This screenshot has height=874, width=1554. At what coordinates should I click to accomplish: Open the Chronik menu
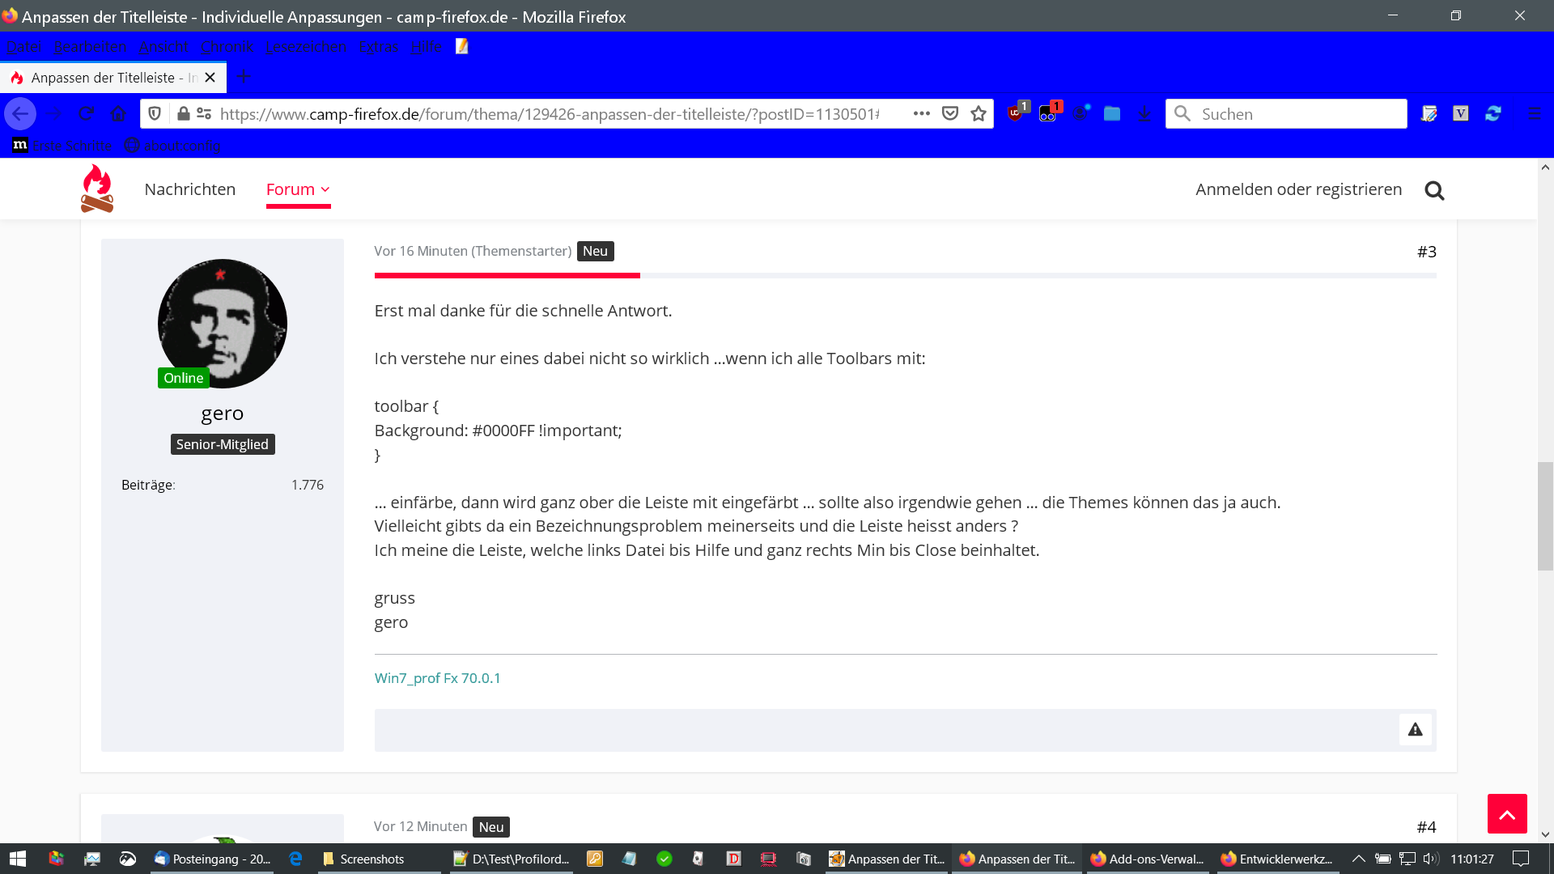tap(227, 47)
